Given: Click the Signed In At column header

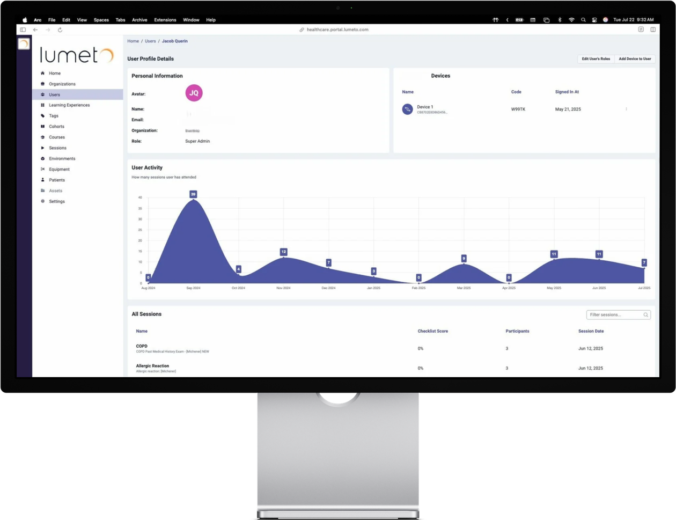Looking at the screenshot, I should (567, 92).
